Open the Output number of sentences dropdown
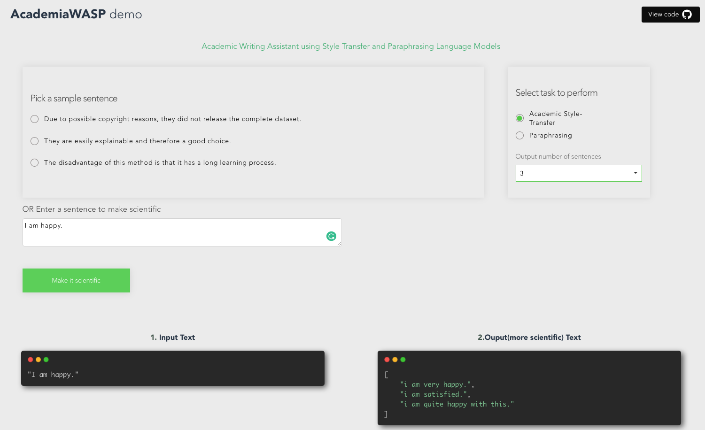The width and height of the screenshot is (705, 430). point(579,173)
